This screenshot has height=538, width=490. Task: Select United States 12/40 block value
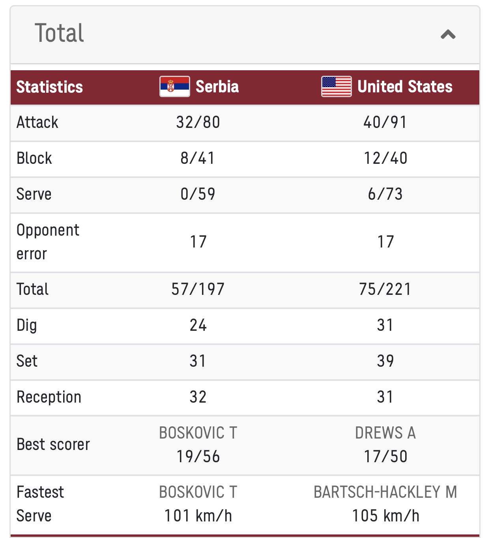coord(385,158)
